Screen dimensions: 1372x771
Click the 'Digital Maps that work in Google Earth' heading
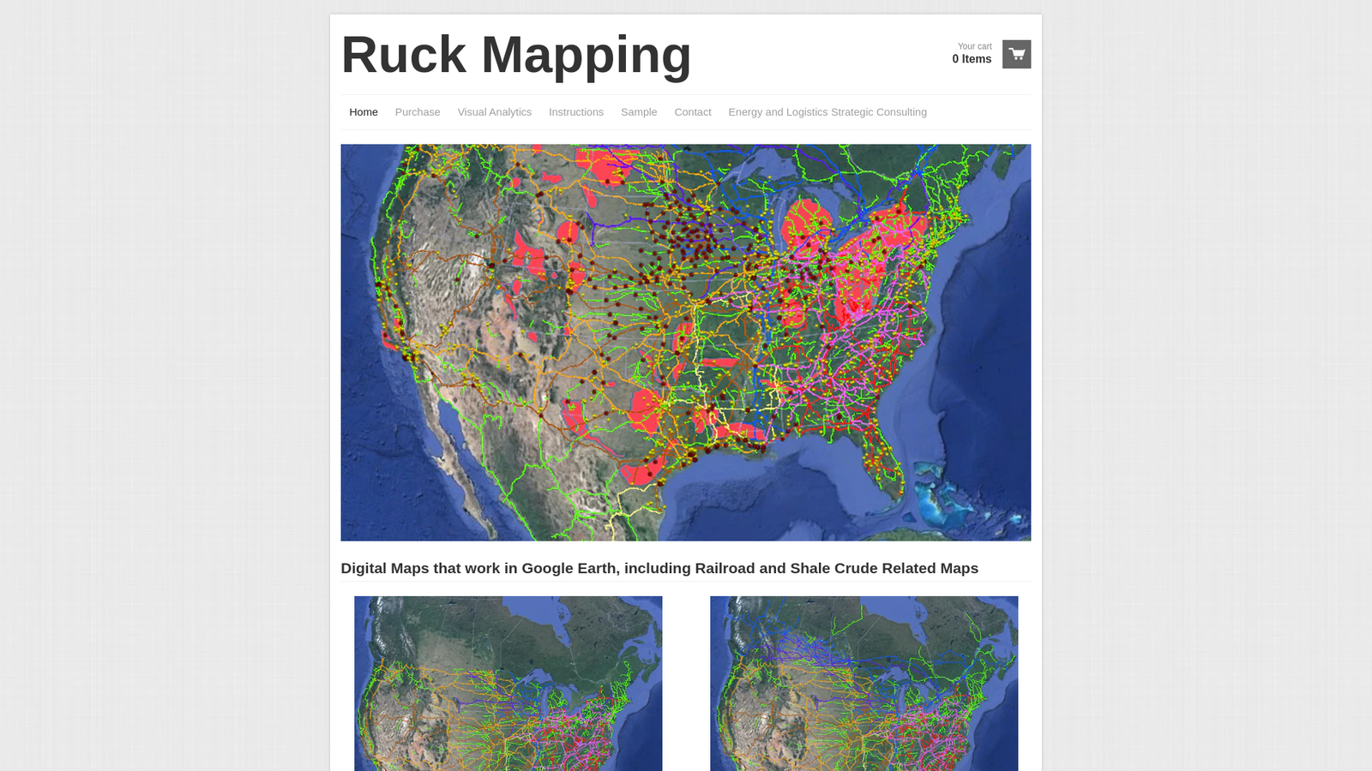coord(659,568)
